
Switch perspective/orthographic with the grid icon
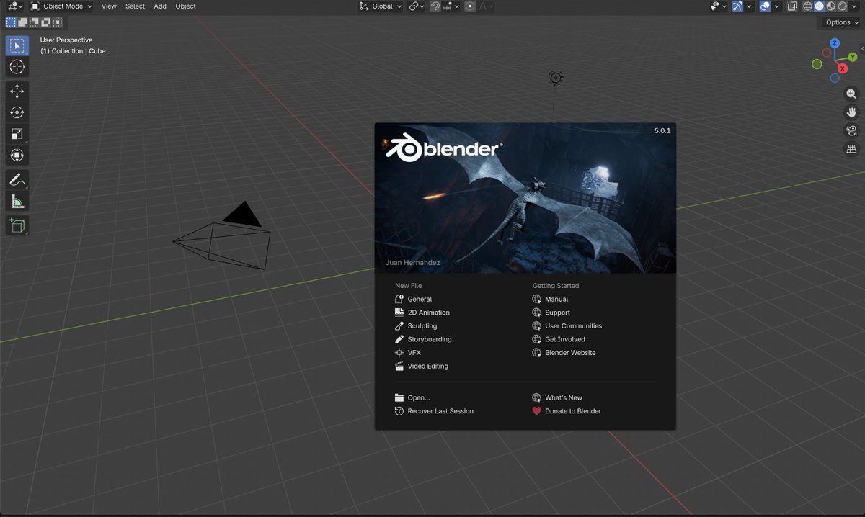point(851,149)
